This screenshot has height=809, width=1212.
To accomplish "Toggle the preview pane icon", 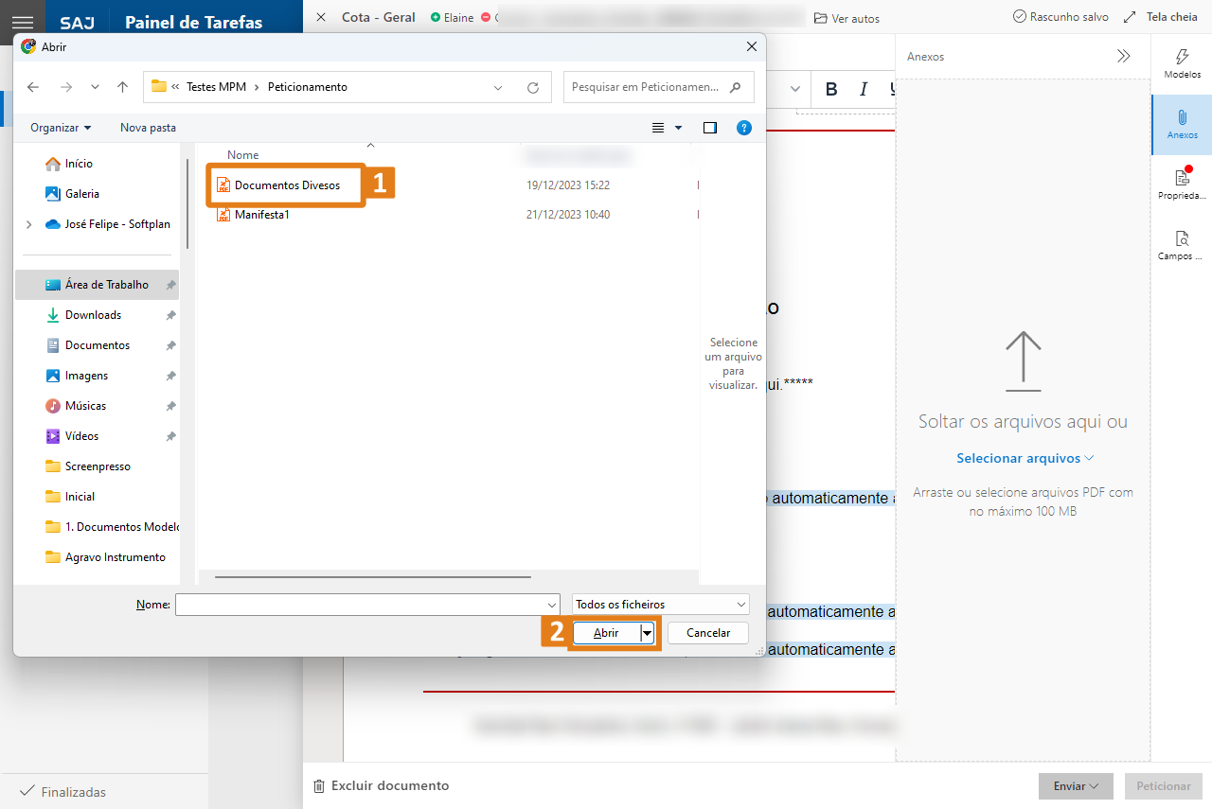I will pos(710,128).
